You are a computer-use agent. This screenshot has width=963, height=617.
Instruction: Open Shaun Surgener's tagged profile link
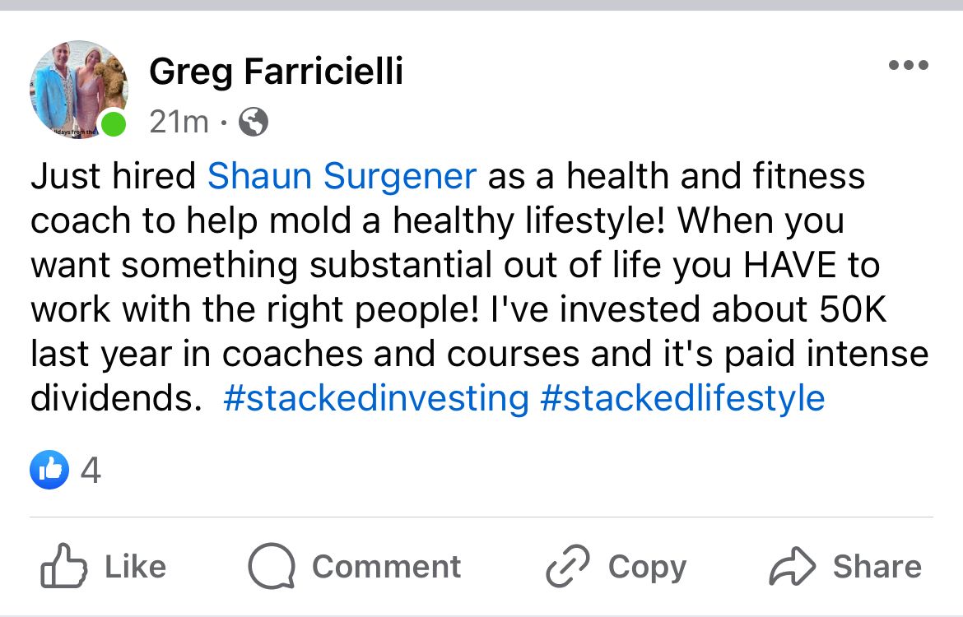343,175
